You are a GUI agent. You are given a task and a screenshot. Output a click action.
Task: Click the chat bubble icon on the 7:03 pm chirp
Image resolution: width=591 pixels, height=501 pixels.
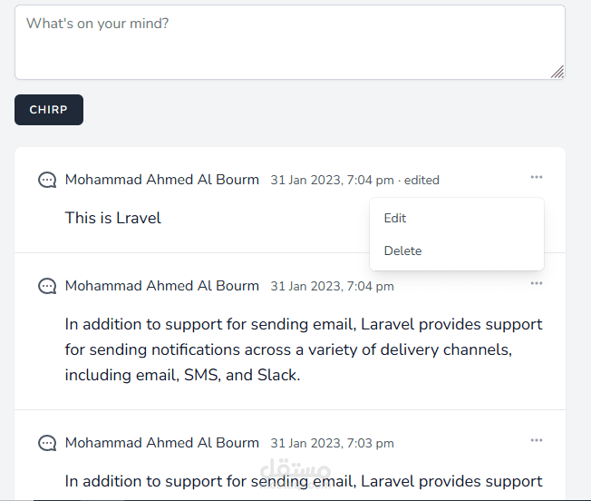47,443
